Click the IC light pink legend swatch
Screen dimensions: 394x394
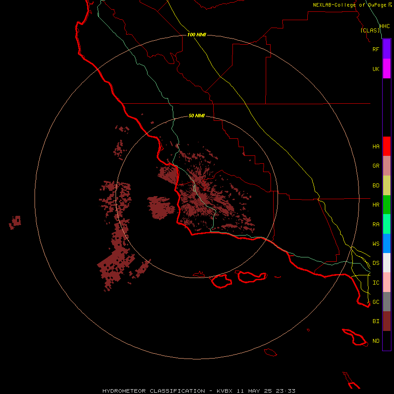coord(387,282)
